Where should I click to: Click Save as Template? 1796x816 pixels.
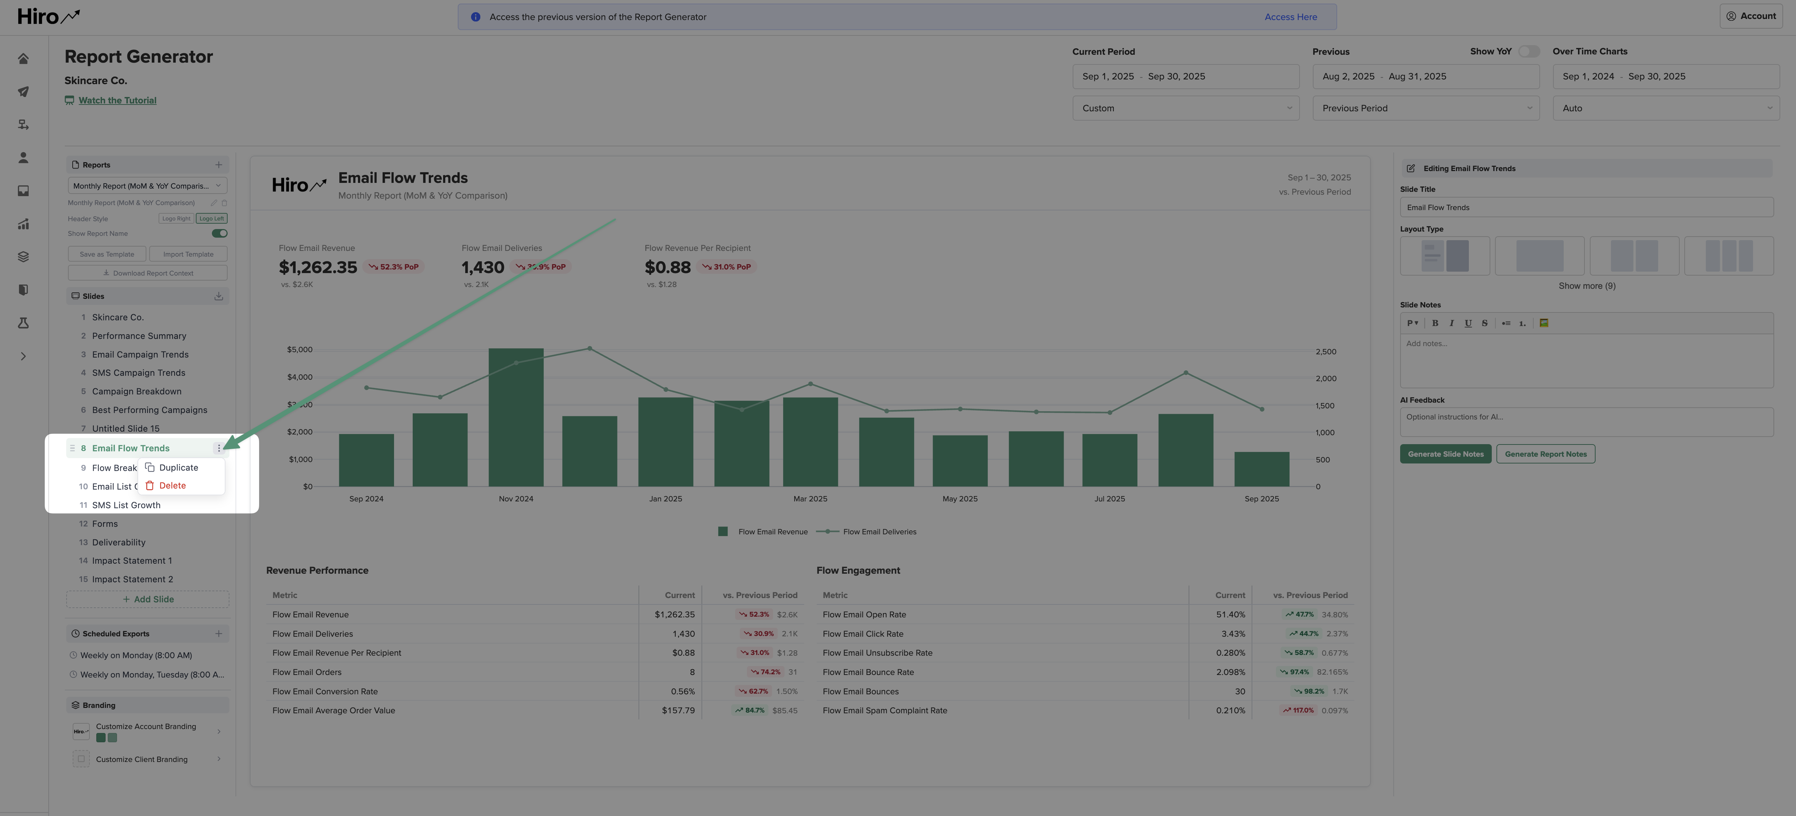point(107,254)
